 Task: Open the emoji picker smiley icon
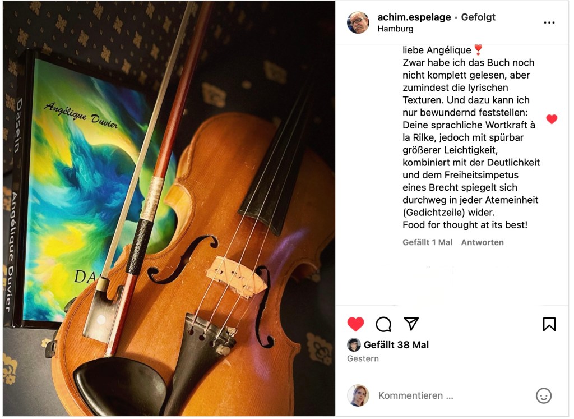[x=544, y=396]
